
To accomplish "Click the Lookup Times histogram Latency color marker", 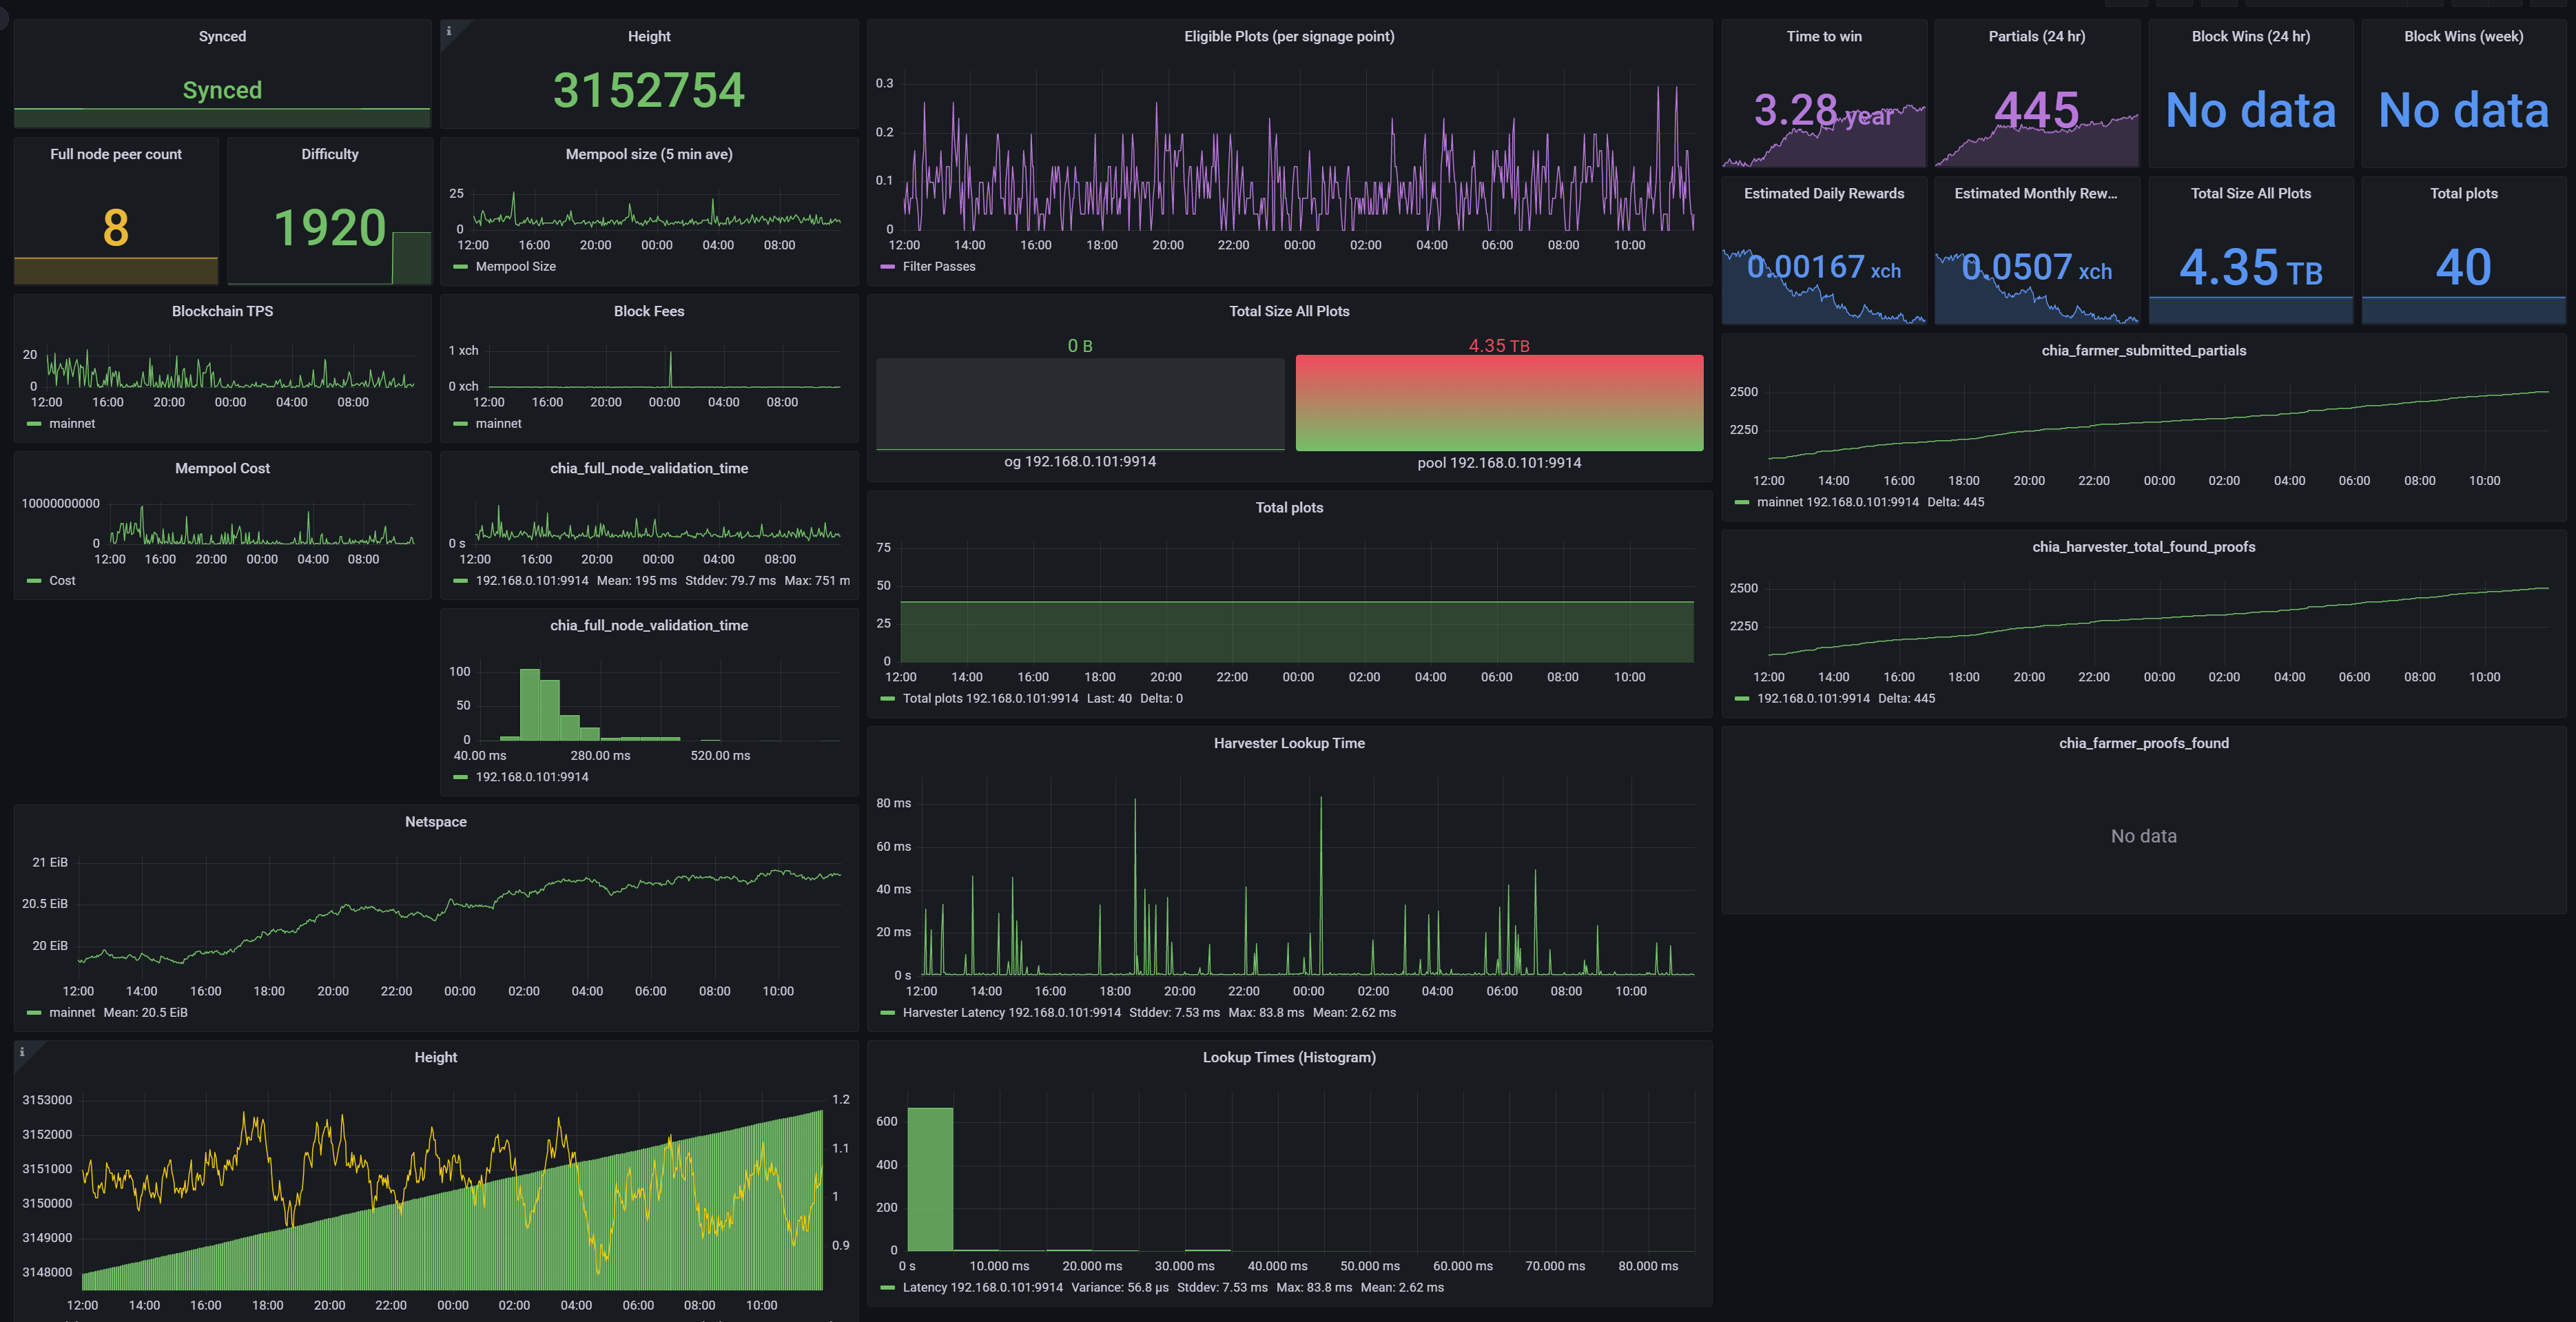I will coord(887,1288).
